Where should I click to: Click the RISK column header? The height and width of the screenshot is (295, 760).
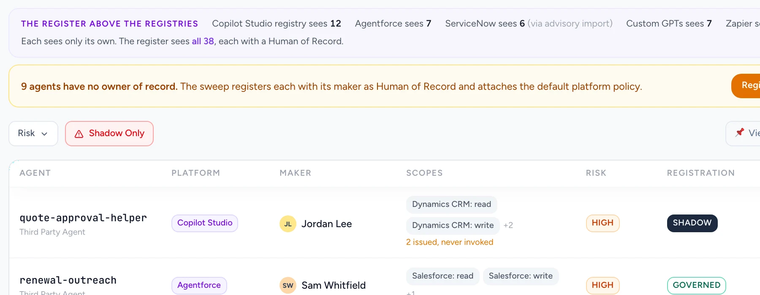[596, 173]
